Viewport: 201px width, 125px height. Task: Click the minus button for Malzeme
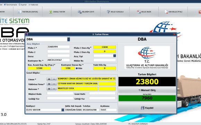pos(54,89)
